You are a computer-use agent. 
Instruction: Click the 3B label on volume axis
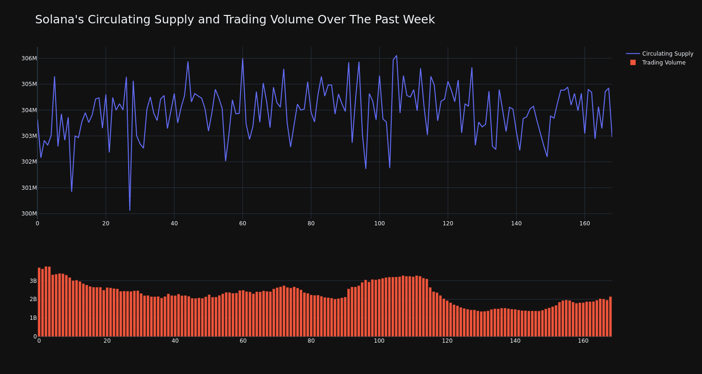click(33, 281)
